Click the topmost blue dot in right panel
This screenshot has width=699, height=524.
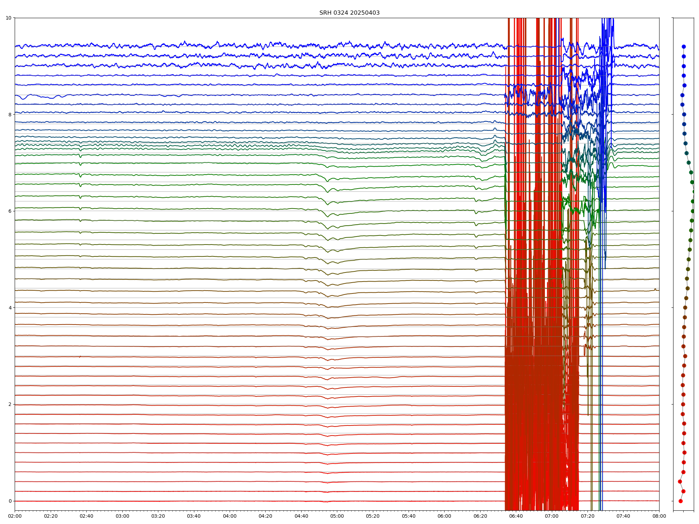coord(684,46)
